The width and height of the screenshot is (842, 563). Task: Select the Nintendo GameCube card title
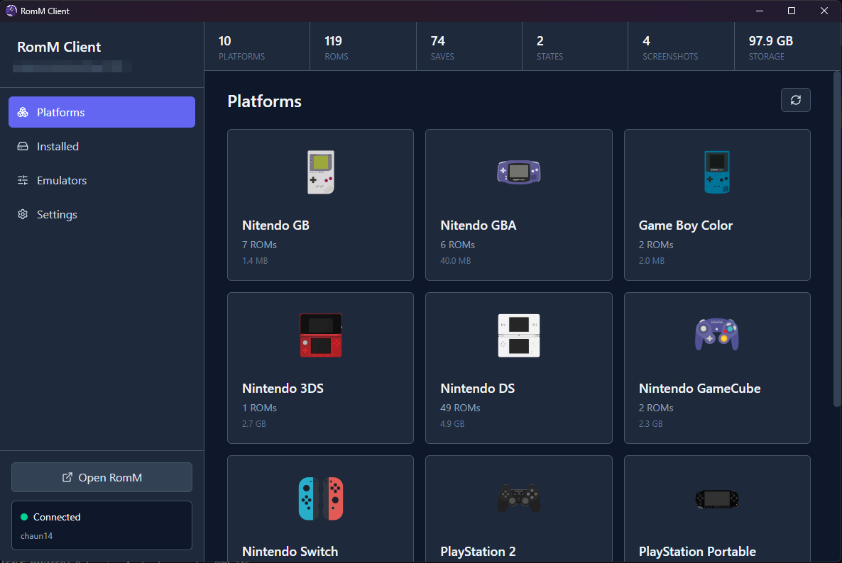click(700, 388)
